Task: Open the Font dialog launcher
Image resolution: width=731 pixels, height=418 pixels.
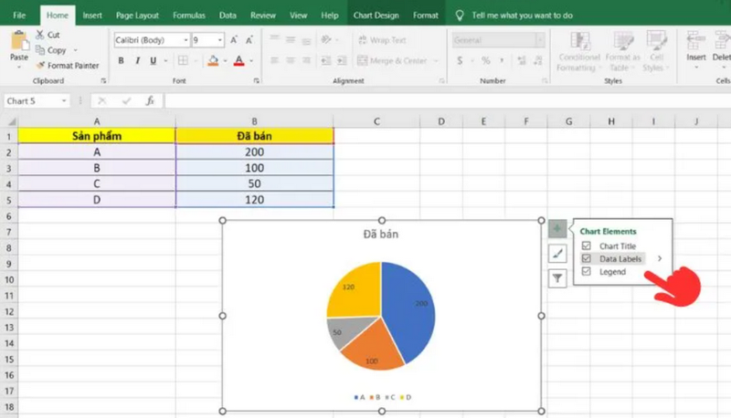Action: (x=257, y=80)
